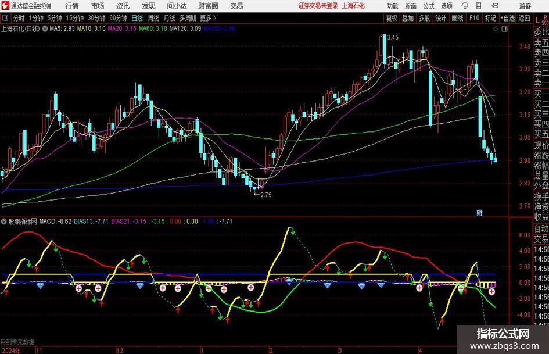Open the 功能 menu
The width and height of the screenshot is (549, 354).
[x=393, y=6]
